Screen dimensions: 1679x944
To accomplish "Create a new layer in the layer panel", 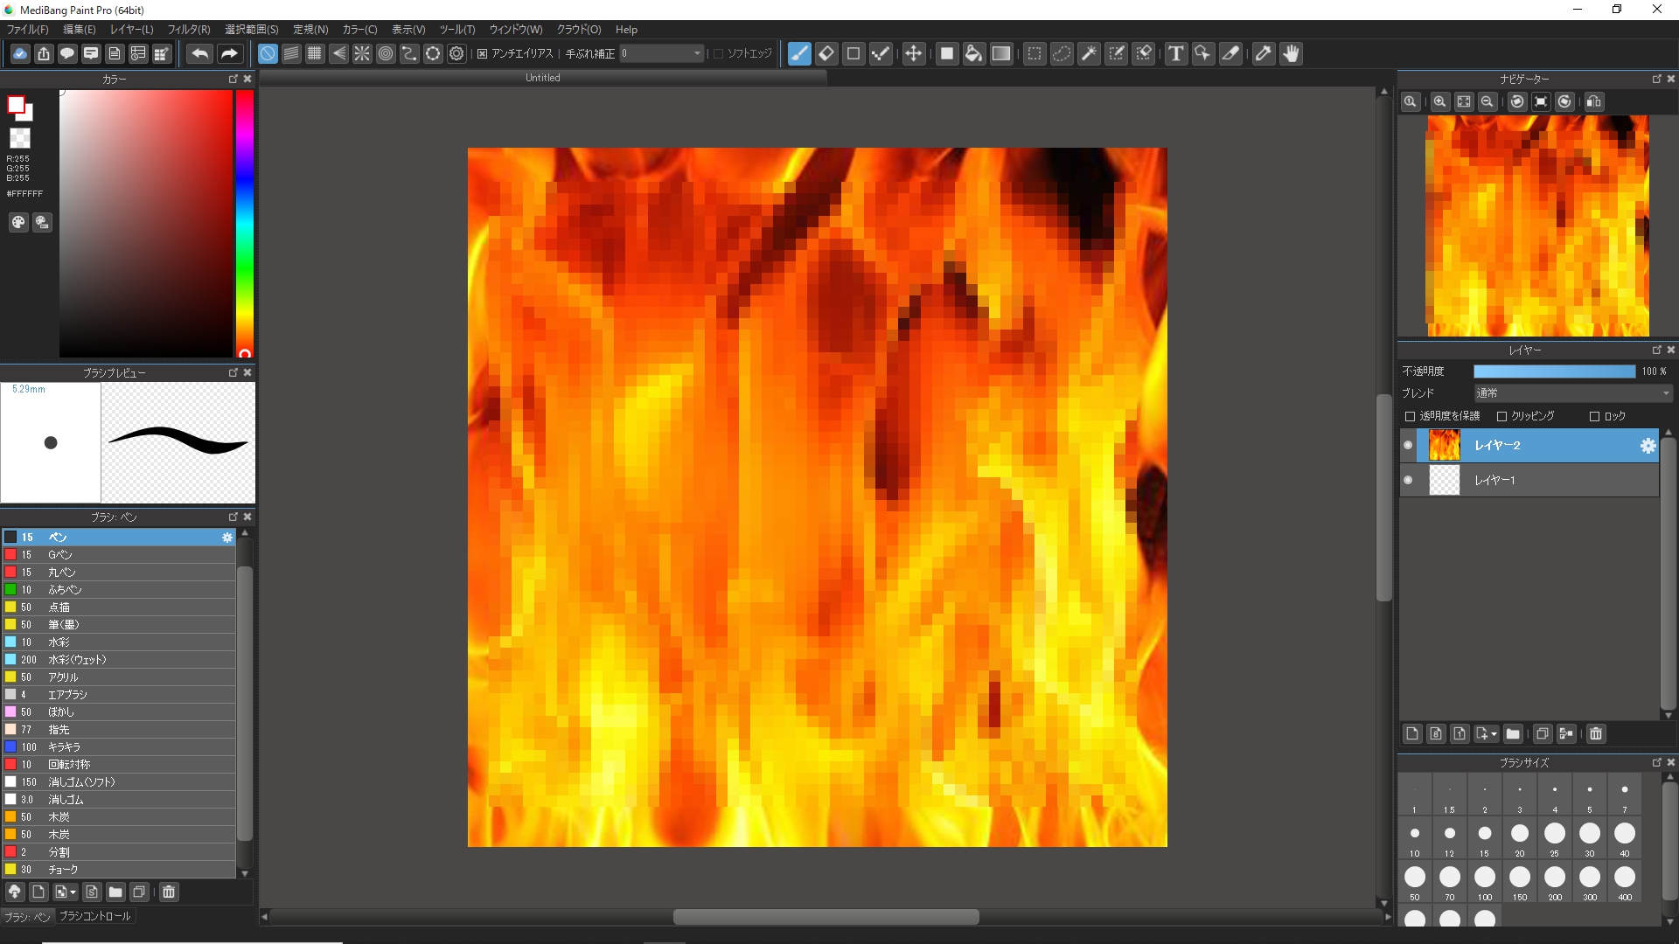I will tap(1412, 734).
